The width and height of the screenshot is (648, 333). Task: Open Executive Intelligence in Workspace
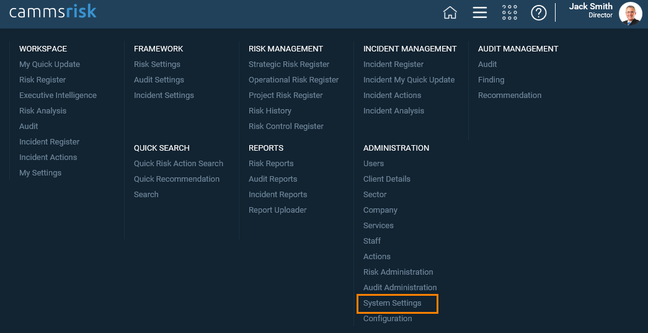58,95
